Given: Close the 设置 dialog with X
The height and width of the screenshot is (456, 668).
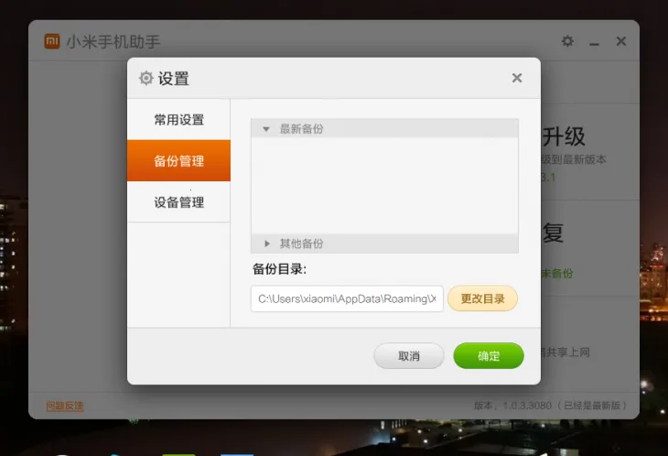Looking at the screenshot, I should click(517, 78).
